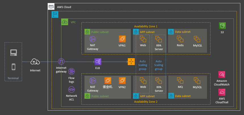Select RPA Server icon in Availability Zone 1

tap(159, 39)
